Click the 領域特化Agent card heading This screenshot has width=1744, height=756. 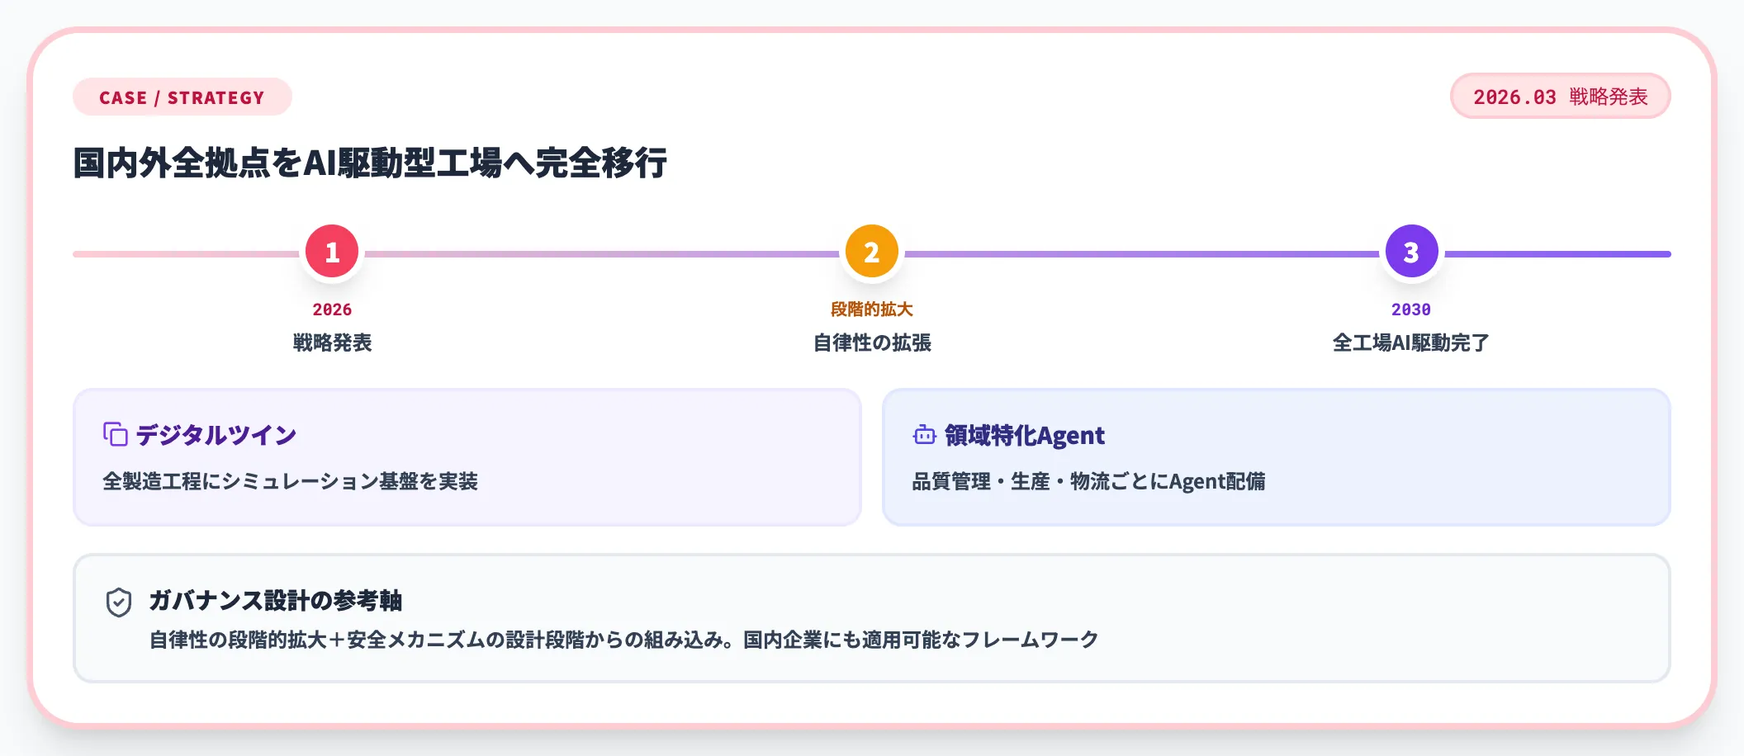tap(1024, 435)
